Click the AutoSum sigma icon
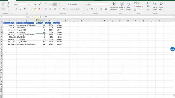175x98 pixels. [x=148, y=3]
